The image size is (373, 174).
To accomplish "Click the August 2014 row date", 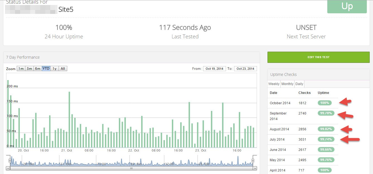I will coord(279,129).
